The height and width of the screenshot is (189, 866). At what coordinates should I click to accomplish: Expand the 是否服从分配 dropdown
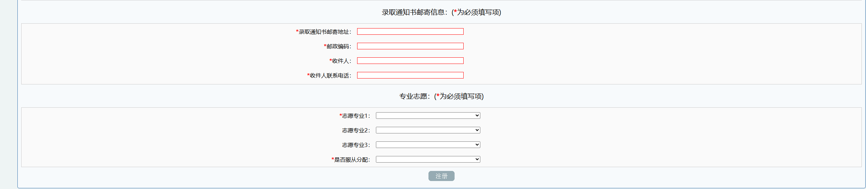point(428,159)
